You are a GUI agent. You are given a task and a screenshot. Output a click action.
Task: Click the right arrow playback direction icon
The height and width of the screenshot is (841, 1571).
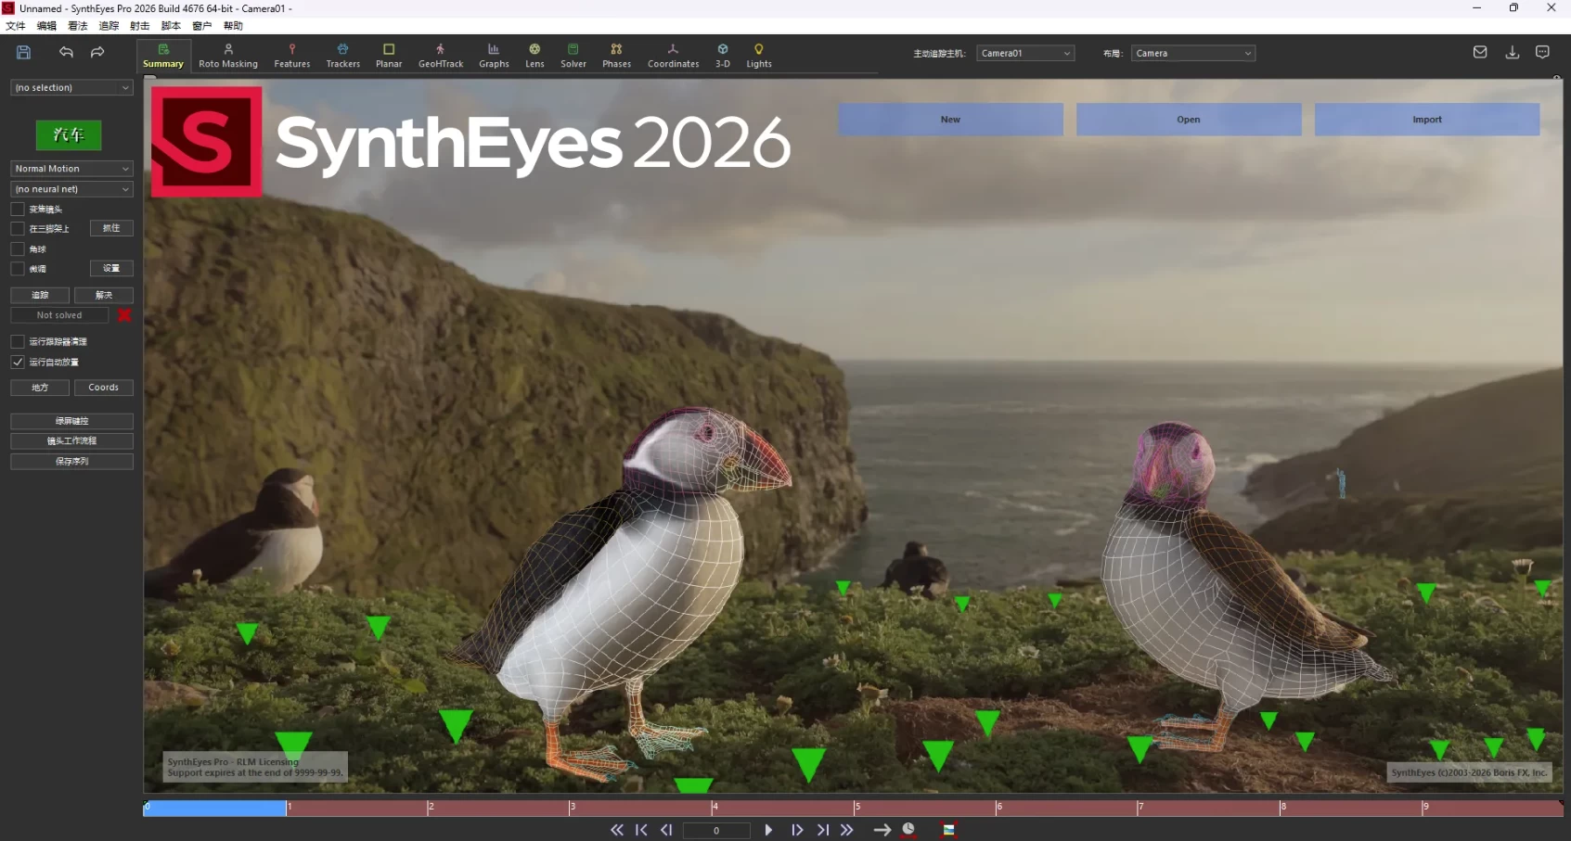(x=882, y=830)
